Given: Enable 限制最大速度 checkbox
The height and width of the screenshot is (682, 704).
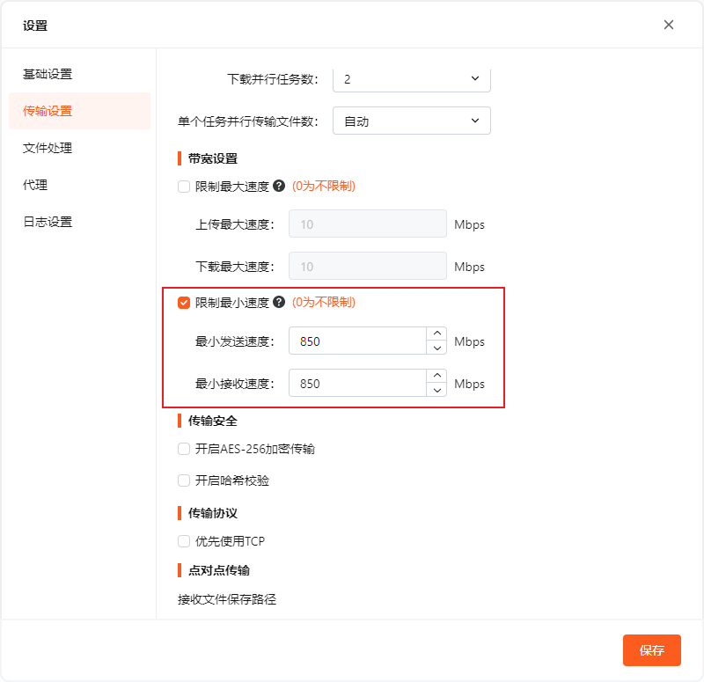Looking at the screenshot, I should 183,186.
